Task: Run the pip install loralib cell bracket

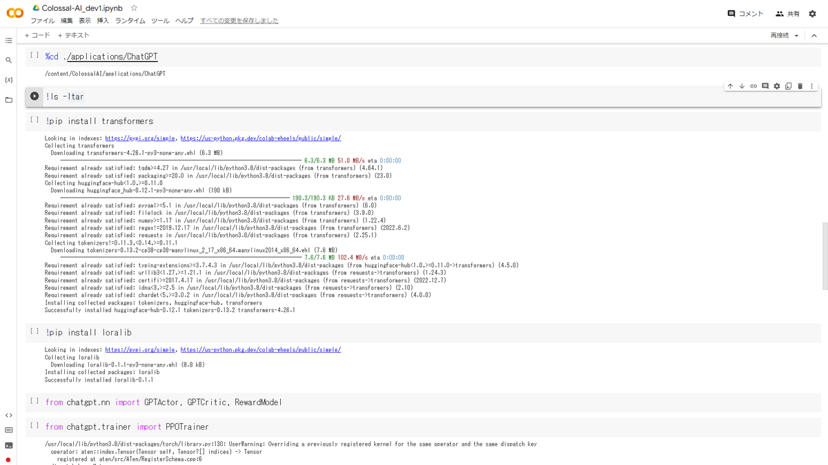Action: [34, 331]
